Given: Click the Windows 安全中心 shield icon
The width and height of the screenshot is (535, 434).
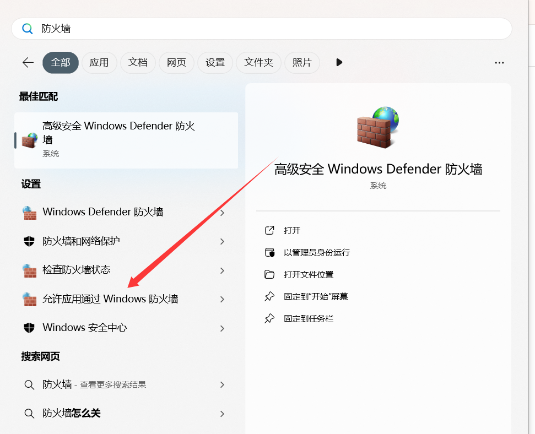Looking at the screenshot, I should click(x=29, y=328).
